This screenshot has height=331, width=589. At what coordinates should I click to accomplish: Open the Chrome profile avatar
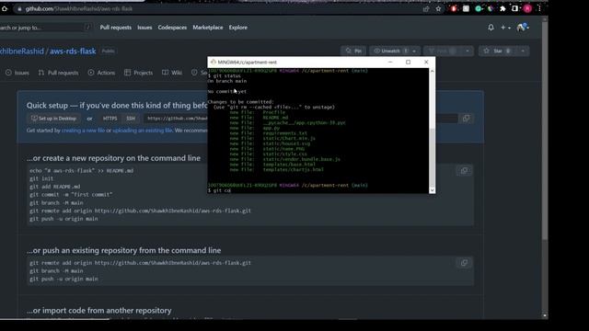[x=527, y=8]
